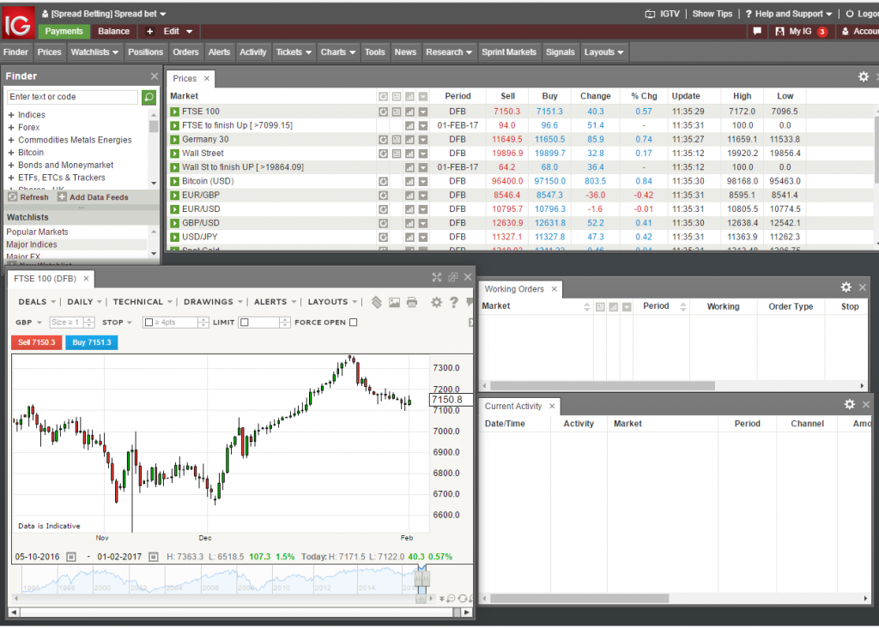Viewport: 879px width, 628px height.
Task: Click the Payments button
Action: click(x=64, y=32)
